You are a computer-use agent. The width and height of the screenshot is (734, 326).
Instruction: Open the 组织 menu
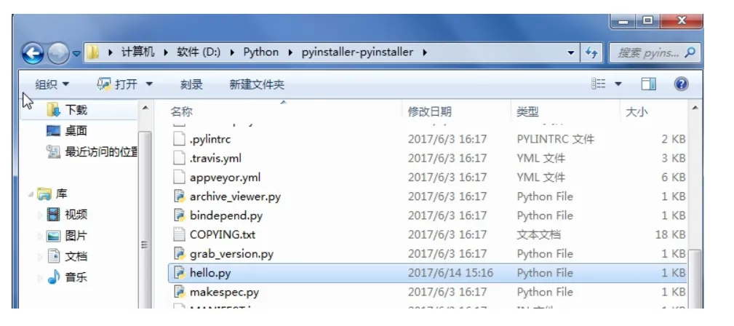pyautogui.click(x=52, y=84)
